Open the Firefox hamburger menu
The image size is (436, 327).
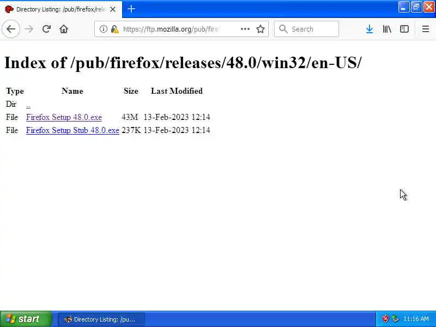coord(426,29)
